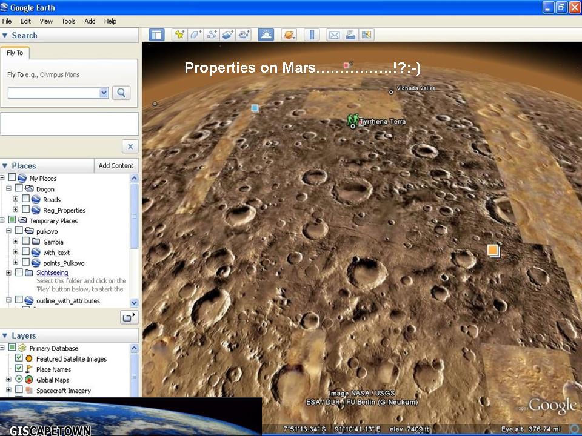Click the blue square marker on Mars

pyautogui.click(x=255, y=108)
